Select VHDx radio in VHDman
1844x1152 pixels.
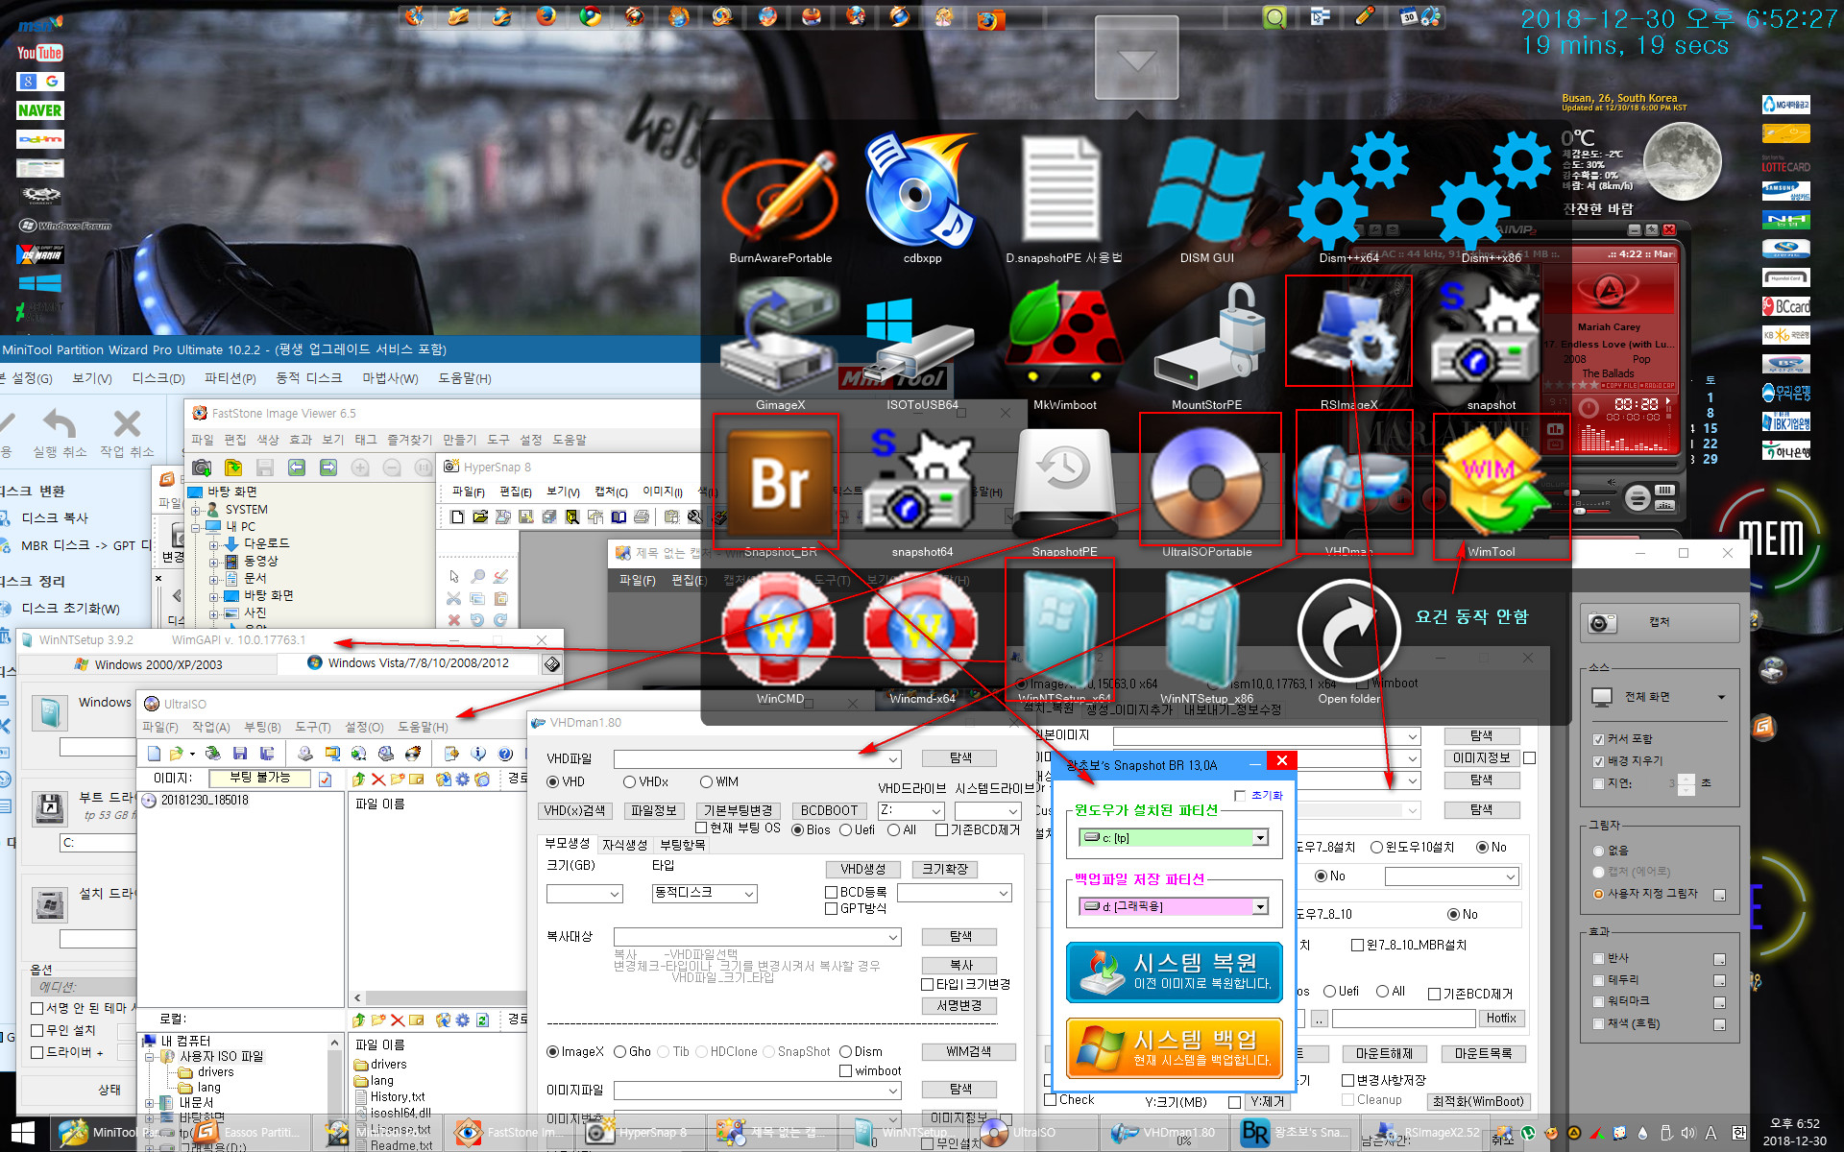pos(645,781)
